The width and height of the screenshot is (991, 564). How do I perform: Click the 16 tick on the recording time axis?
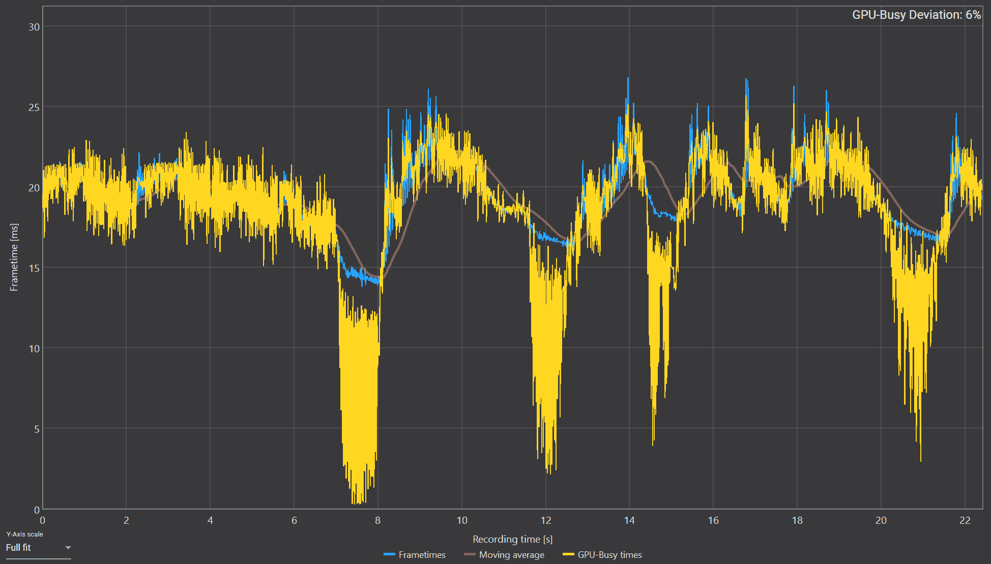[x=713, y=520]
